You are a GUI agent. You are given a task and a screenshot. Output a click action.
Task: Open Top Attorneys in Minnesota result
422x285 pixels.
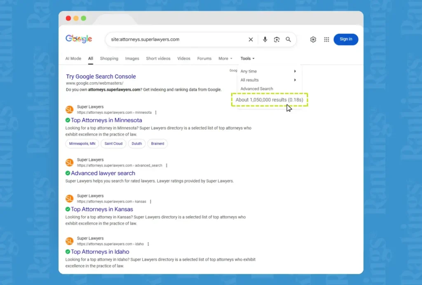pos(106,120)
